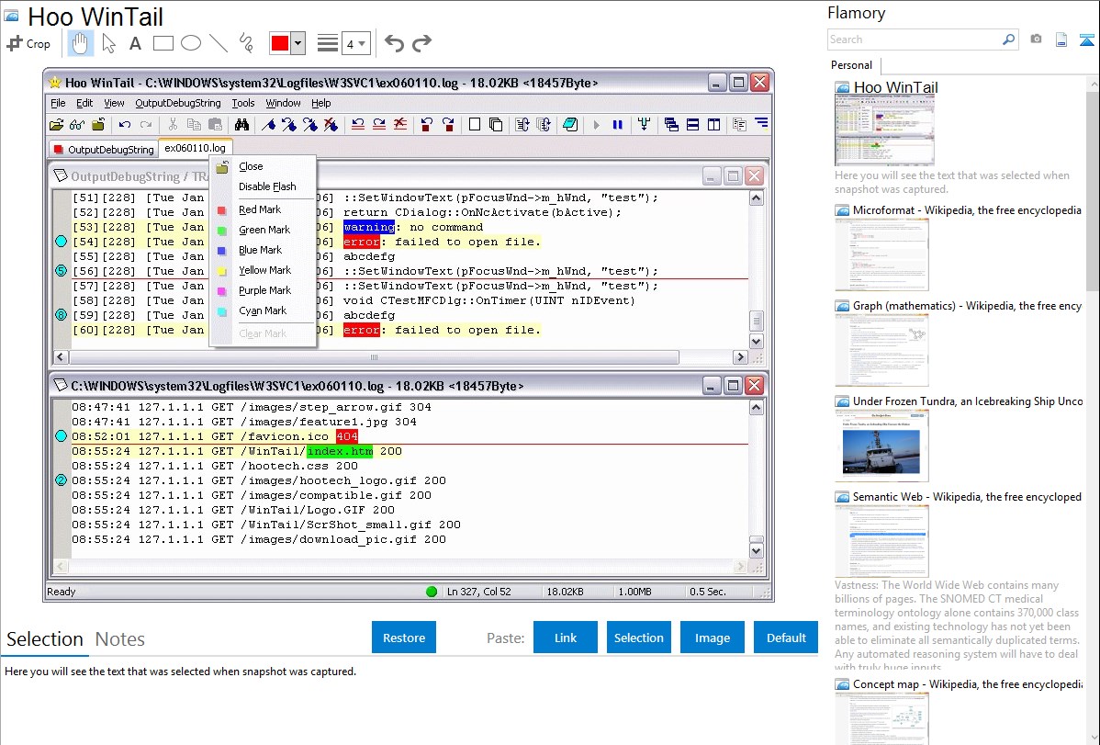
Task: Select the rectangle shape tool
Action: click(x=163, y=43)
